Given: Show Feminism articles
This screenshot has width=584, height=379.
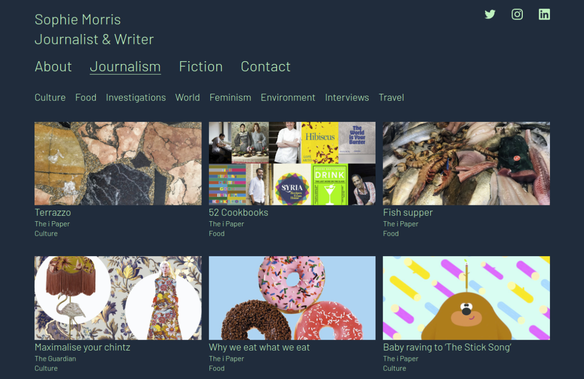Looking at the screenshot, I should click(x=230, y=98).
